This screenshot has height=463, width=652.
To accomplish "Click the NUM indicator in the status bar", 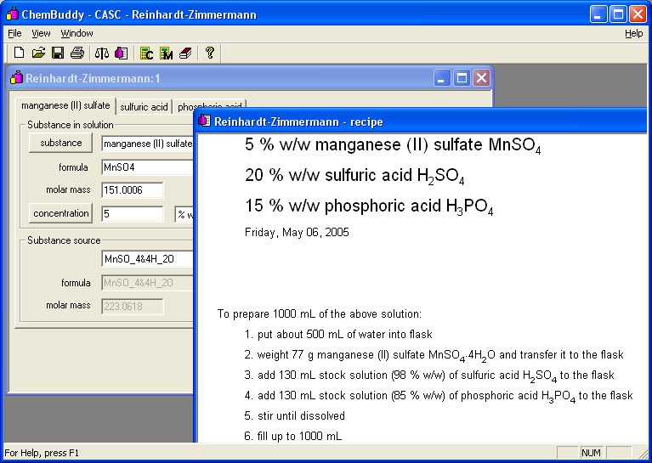I will tap(591, 453).
